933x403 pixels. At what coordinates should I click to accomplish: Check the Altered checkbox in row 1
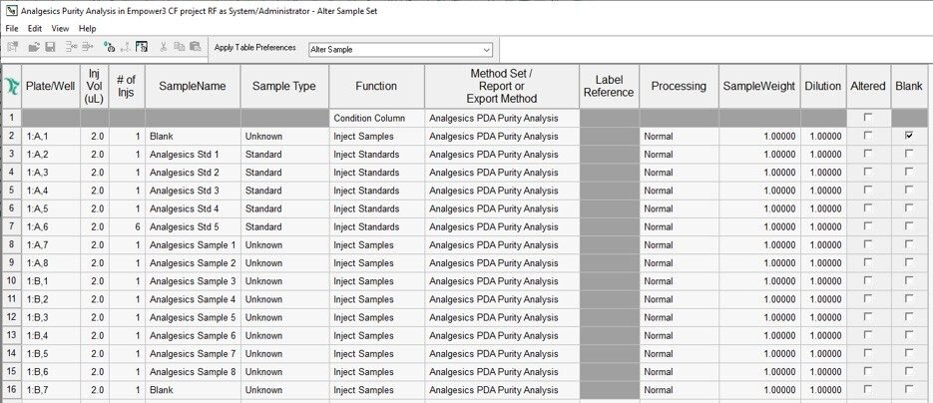click(867, 118)
